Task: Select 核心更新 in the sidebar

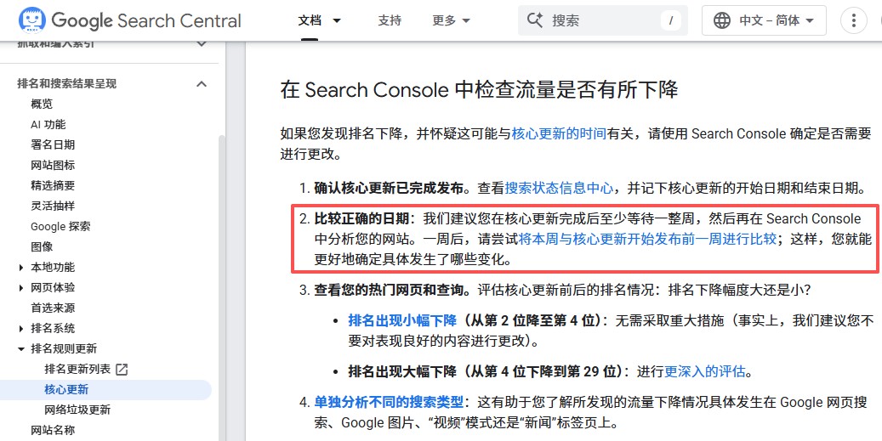Action: point(66,389)
